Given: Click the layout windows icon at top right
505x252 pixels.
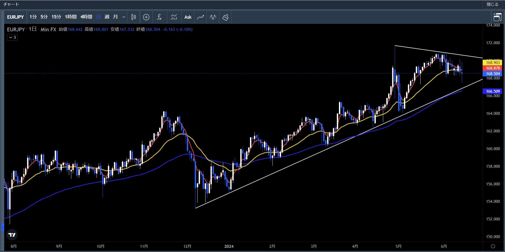Looking at the screenshot, I should [497, 17].
